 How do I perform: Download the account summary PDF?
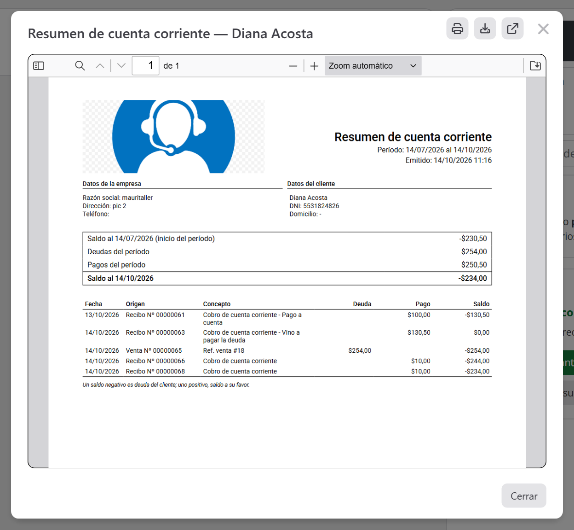point(485,29)
